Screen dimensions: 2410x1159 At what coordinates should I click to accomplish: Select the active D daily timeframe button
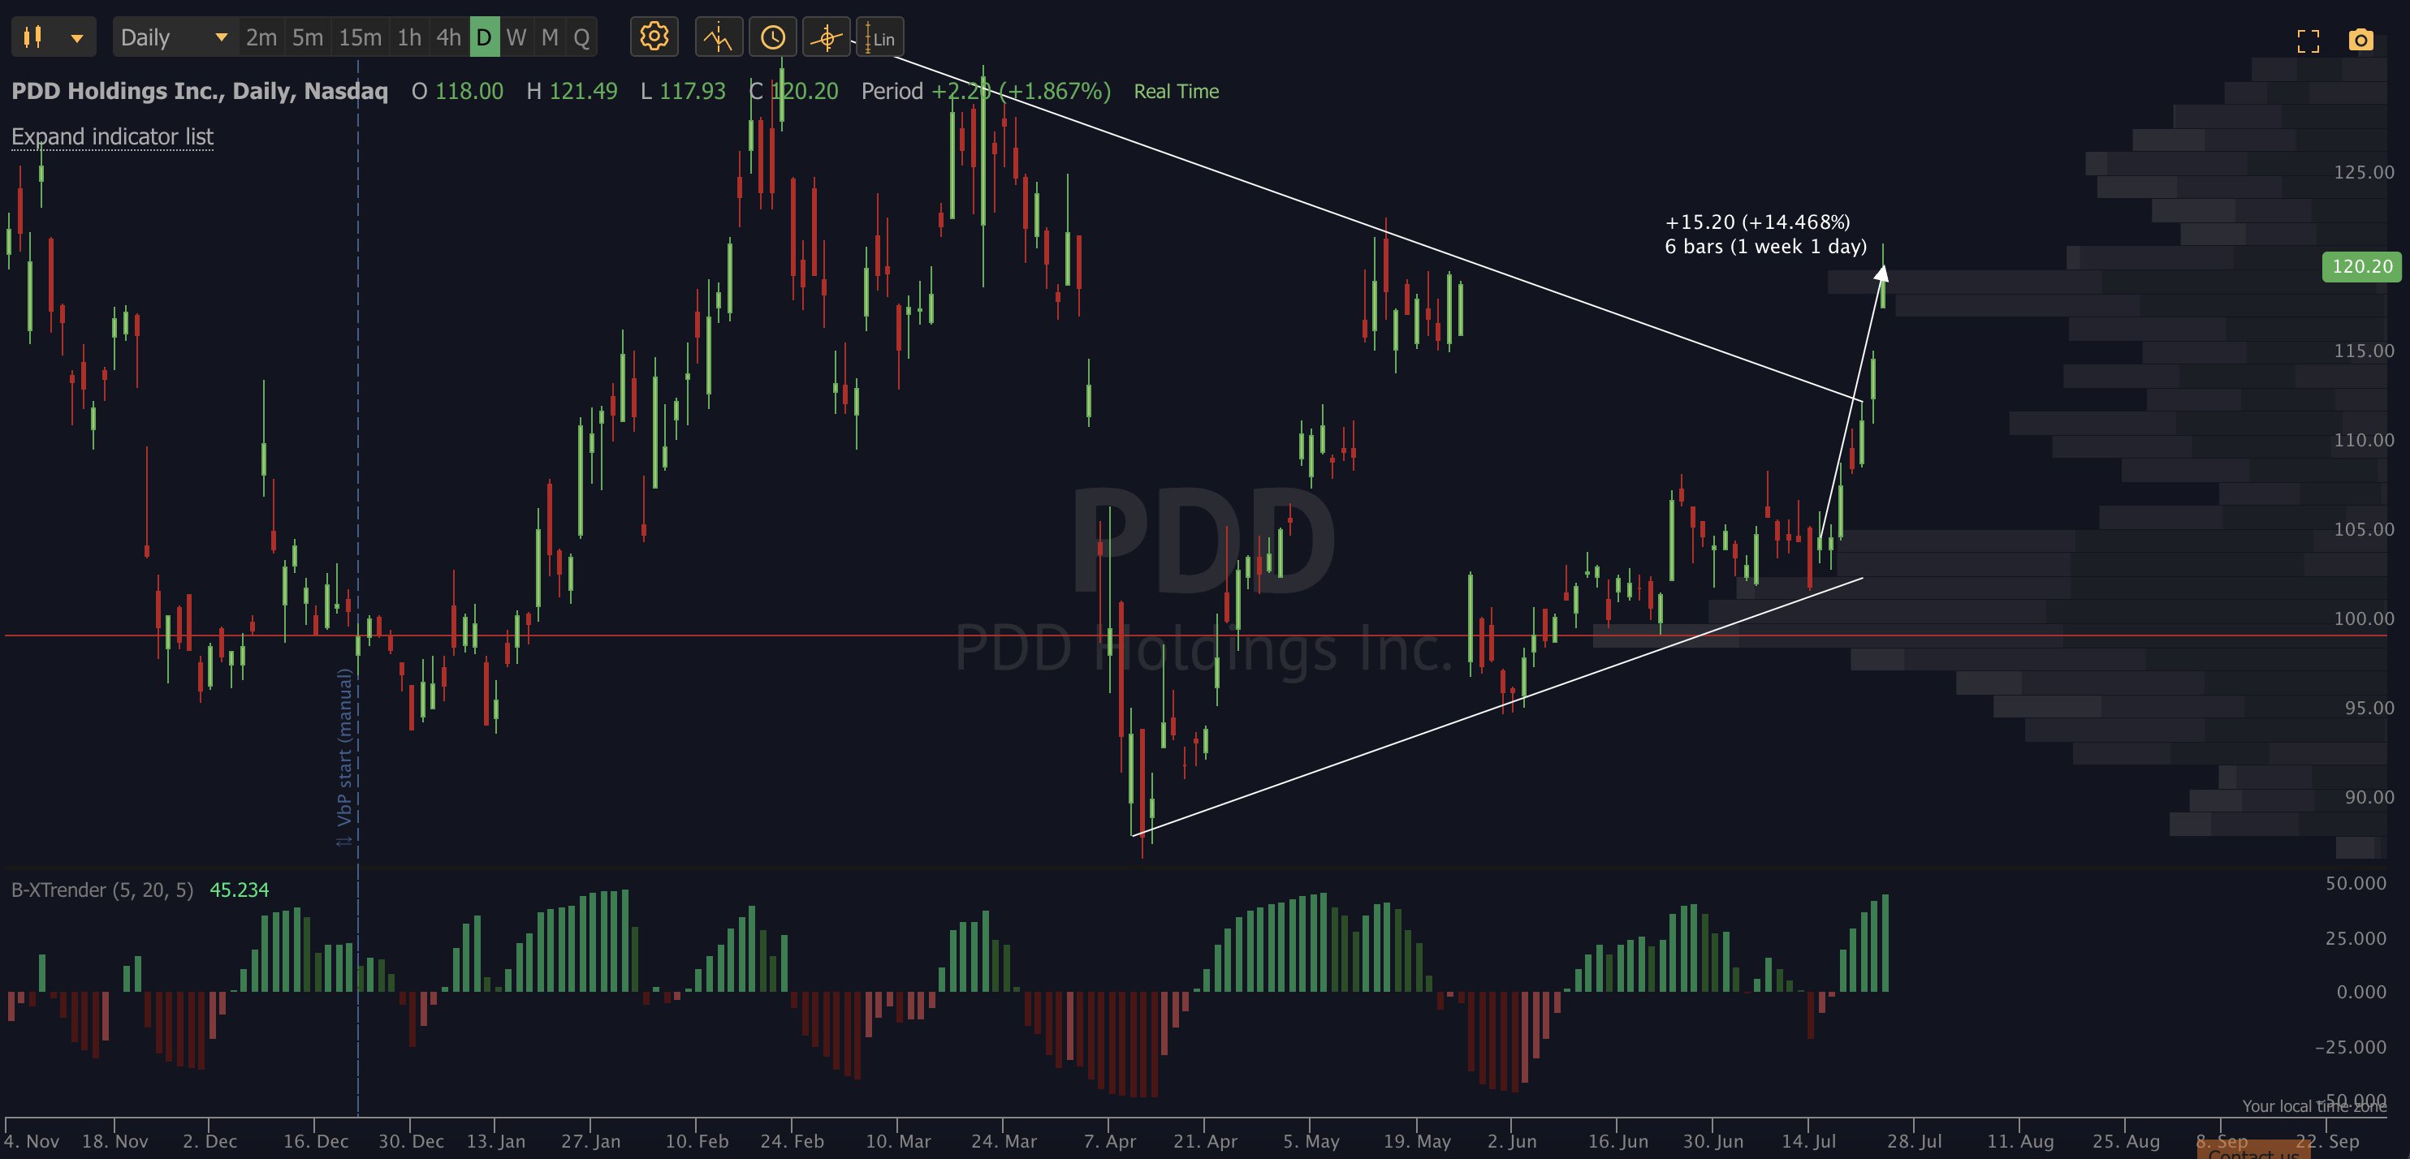[x=484, y=37]
